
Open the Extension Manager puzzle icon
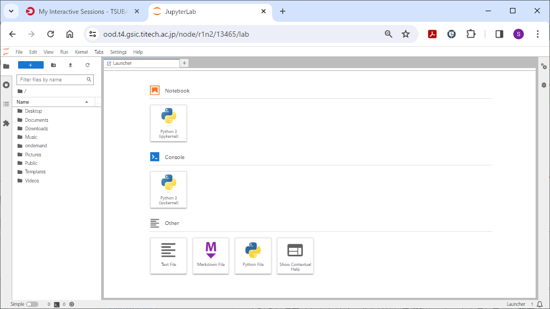pos(6,123)
